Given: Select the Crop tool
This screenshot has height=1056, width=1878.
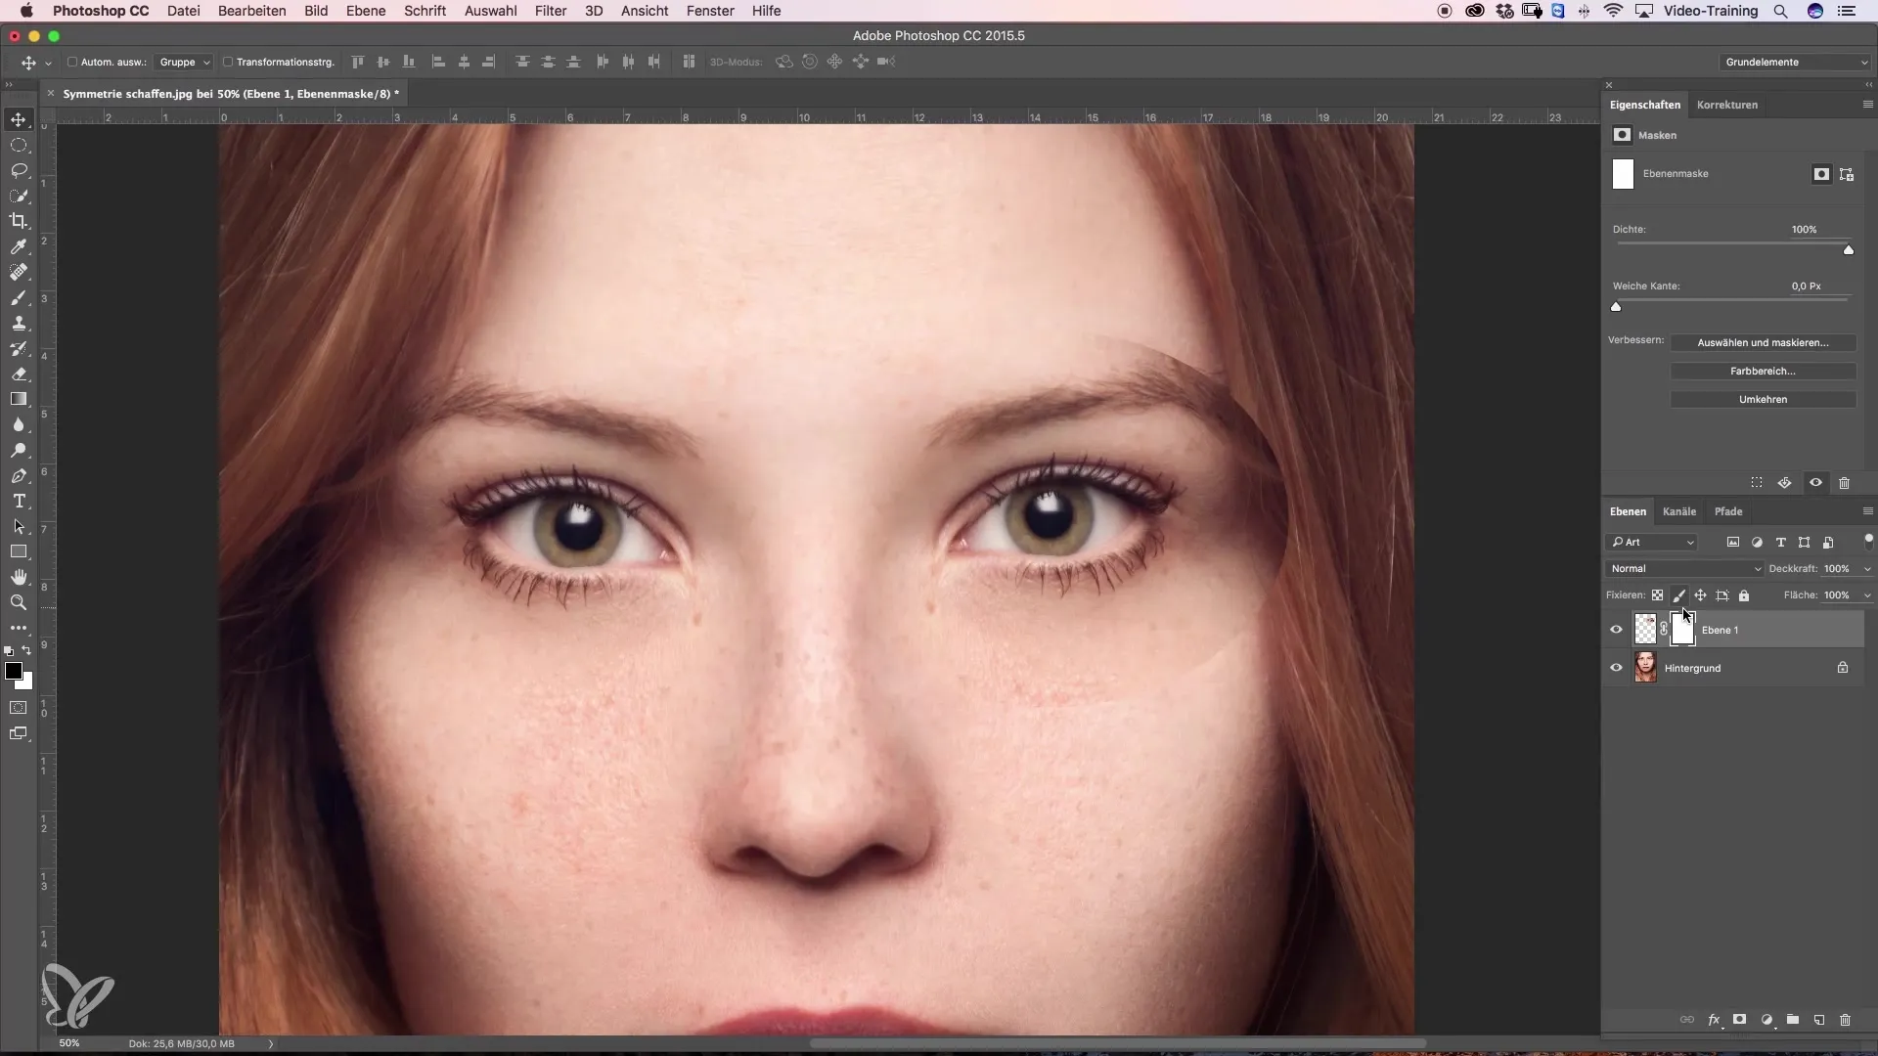Looking at the screenshot, I should 19,221.
